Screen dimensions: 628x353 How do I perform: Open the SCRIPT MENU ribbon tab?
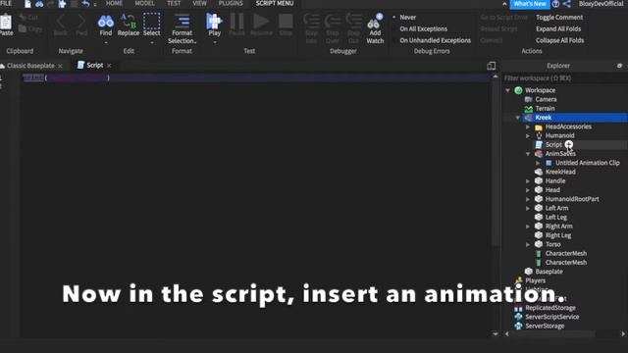click(275, 3)
